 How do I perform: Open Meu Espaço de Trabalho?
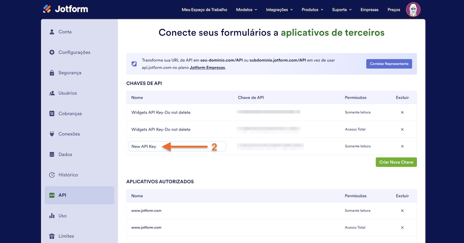204,10
